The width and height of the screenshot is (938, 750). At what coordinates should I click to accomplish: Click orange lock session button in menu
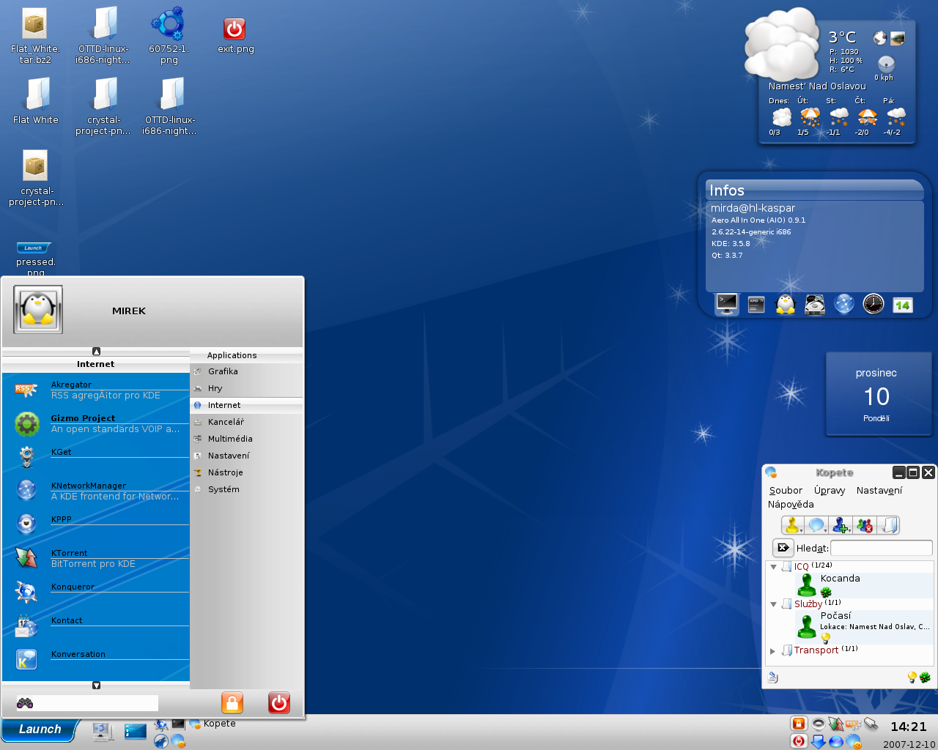[232, 703]
